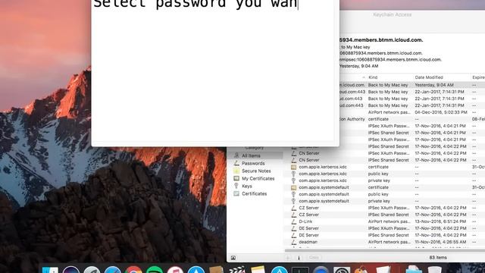Select the certificate row ending in 'Authority'

pyautogui.click(x=412, y=119)
